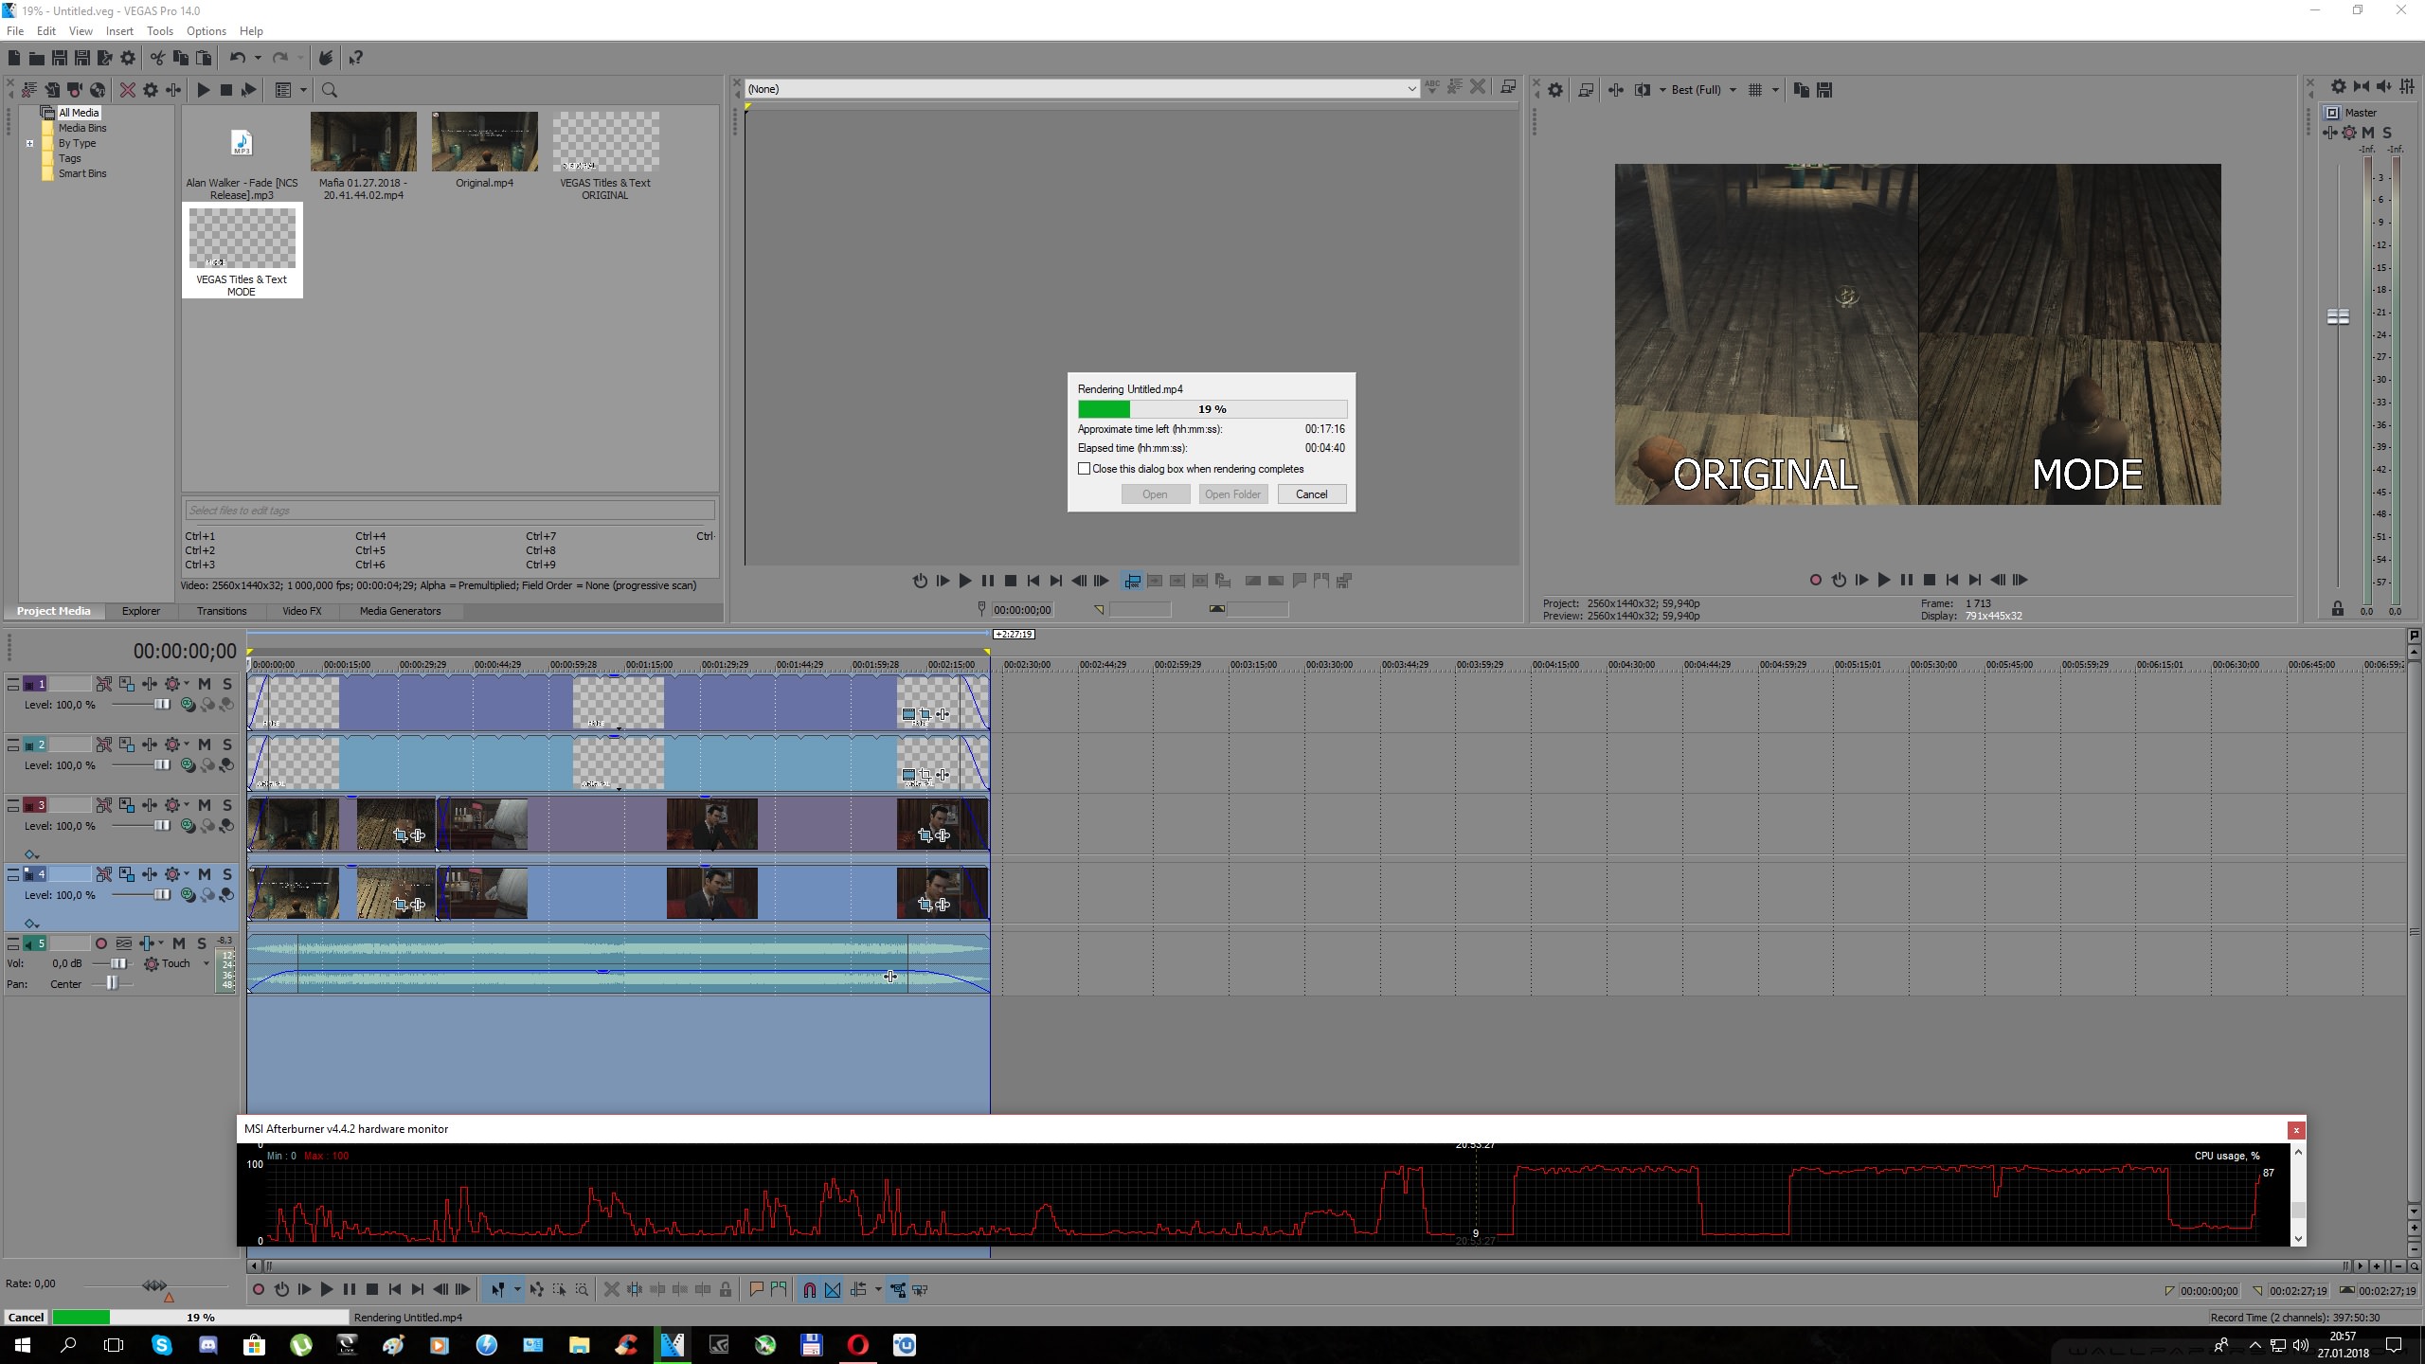Image resolution: width=2425 pixels, height=1364 pixels.
Task: Select the Original.mp4 media thumbnail
Action: click(x=484, y=142)
